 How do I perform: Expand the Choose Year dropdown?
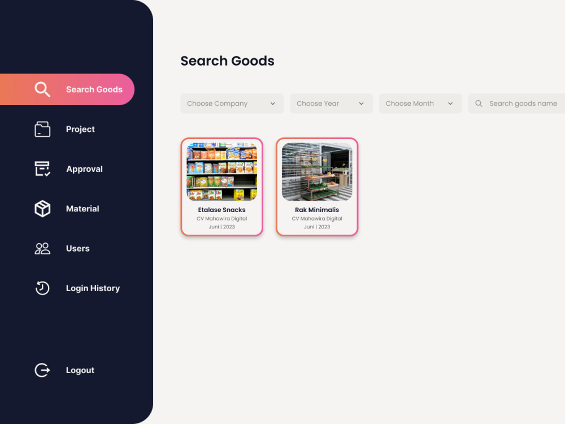tap(331, 103)
